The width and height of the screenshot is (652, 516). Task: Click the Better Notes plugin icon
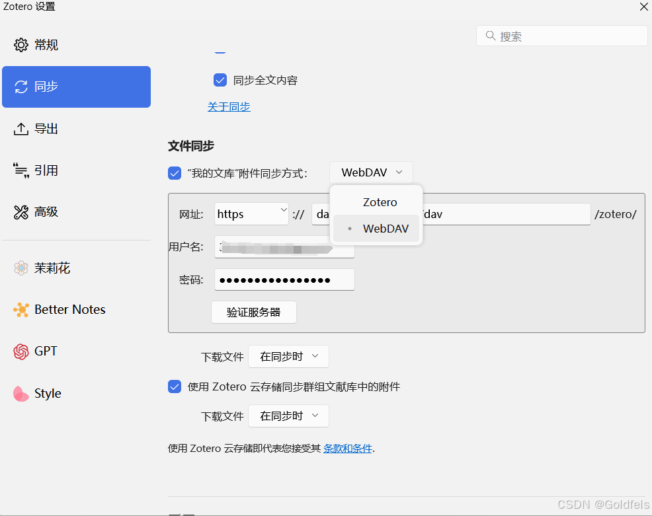pyautogui.click(x=21, y=310)
